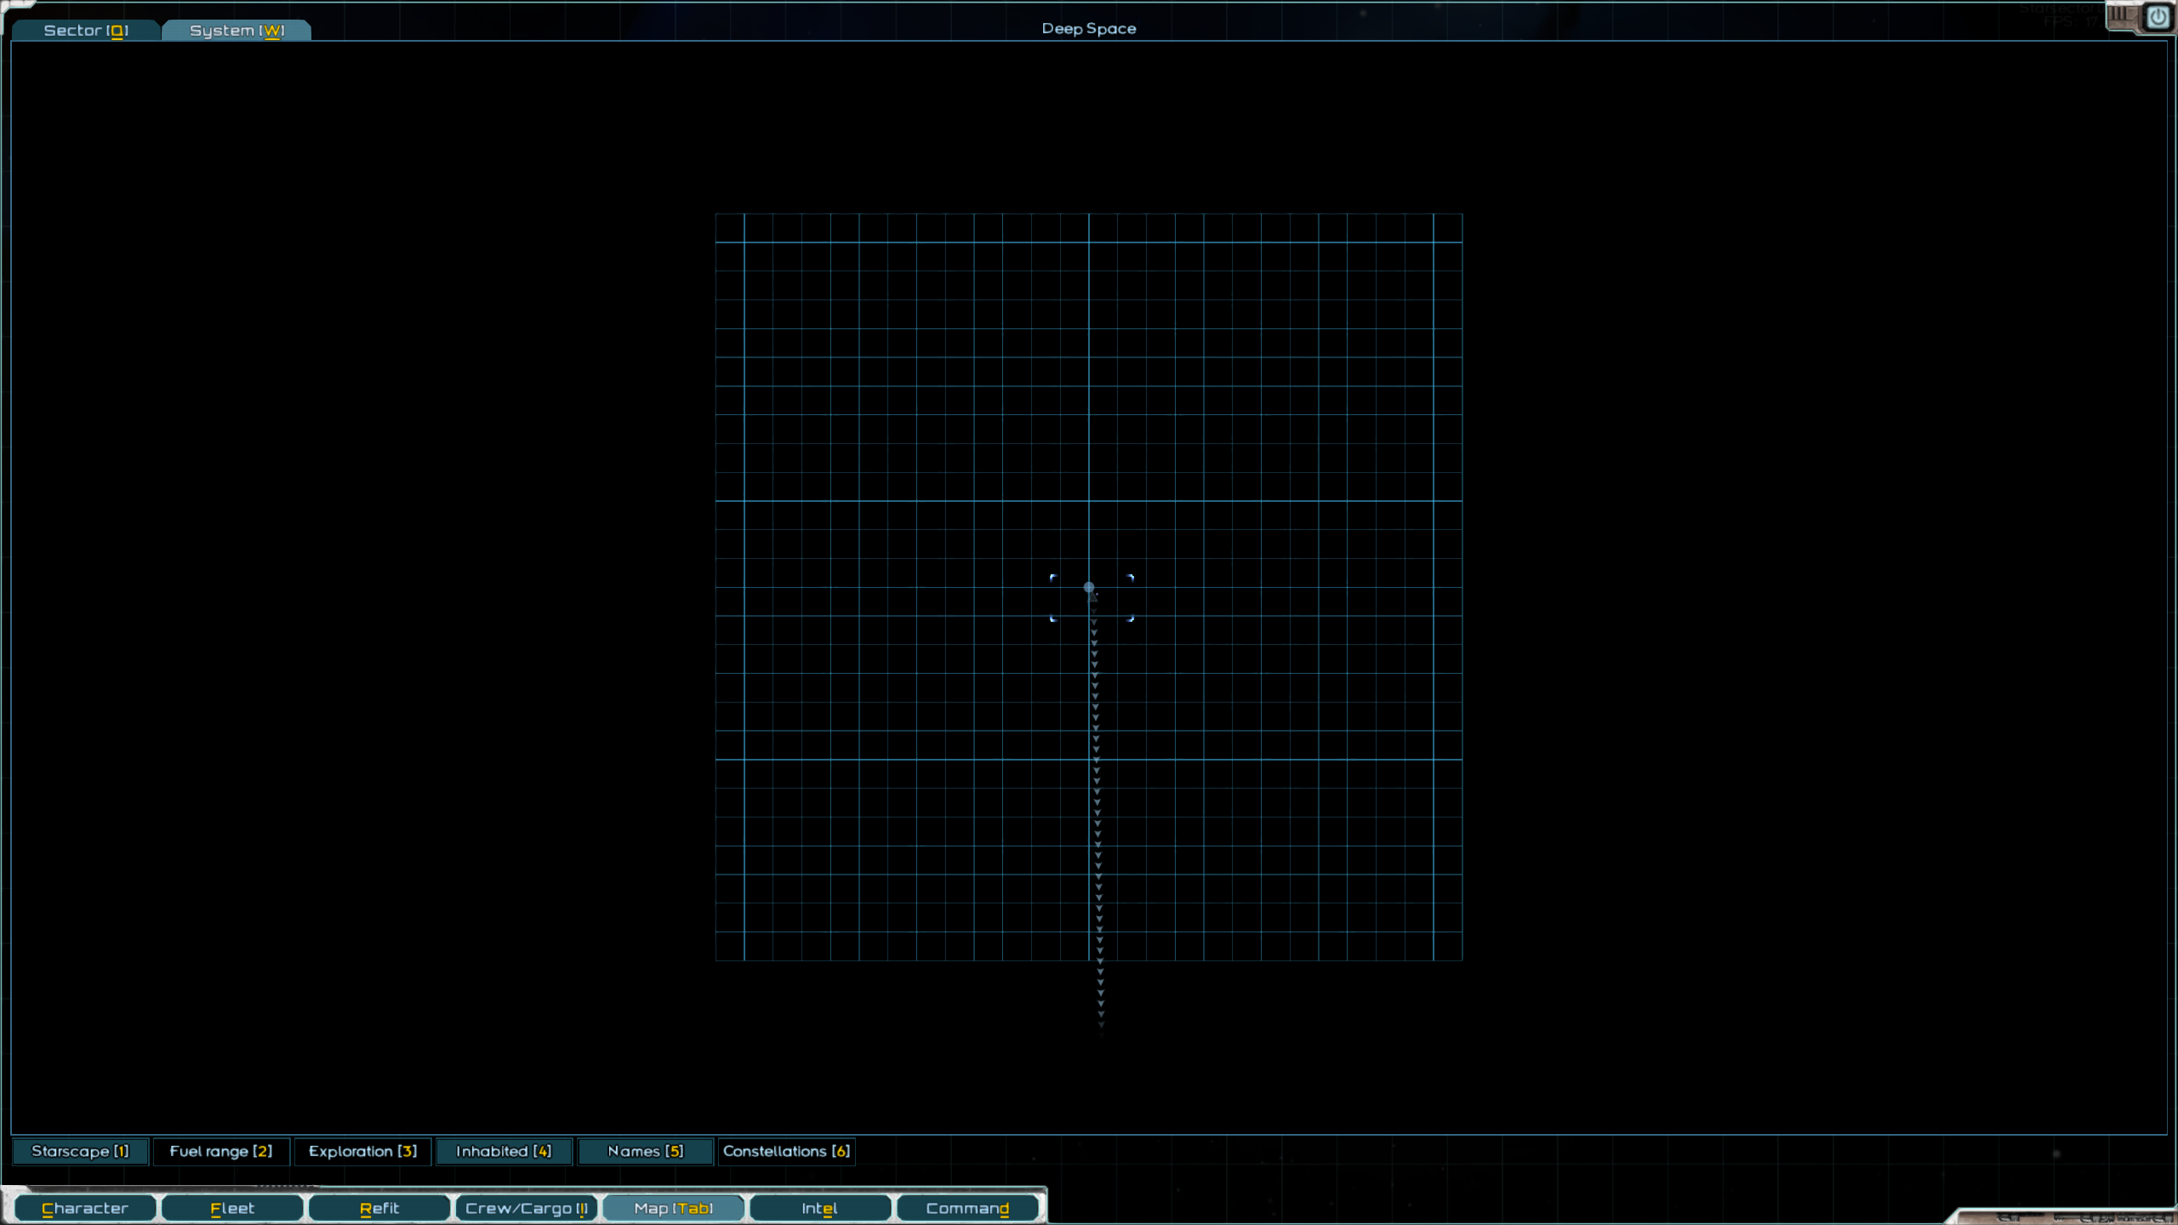Click the fleet marker dot on the map
This screenshot has width=2178, height=1225.
(1088, 587)
